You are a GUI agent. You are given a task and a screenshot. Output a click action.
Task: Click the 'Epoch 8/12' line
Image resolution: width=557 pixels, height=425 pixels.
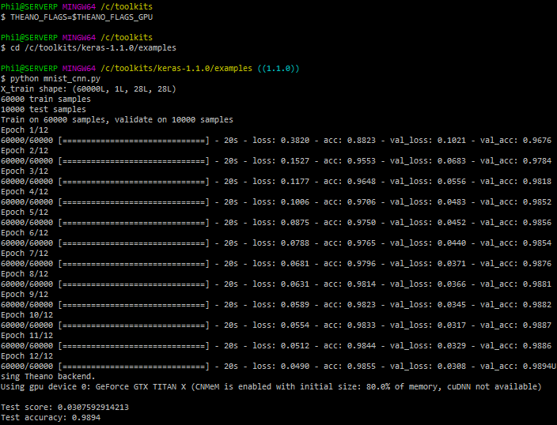(25, 274)
